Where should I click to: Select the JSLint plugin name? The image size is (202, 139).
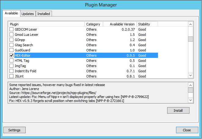(19, 76)
